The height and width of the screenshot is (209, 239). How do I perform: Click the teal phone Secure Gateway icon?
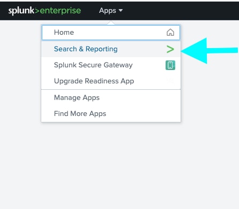click(170, 65)
